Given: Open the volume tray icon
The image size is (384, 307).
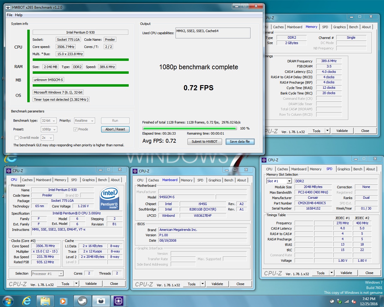Looking at the screenshot, I should click(354, 301).
